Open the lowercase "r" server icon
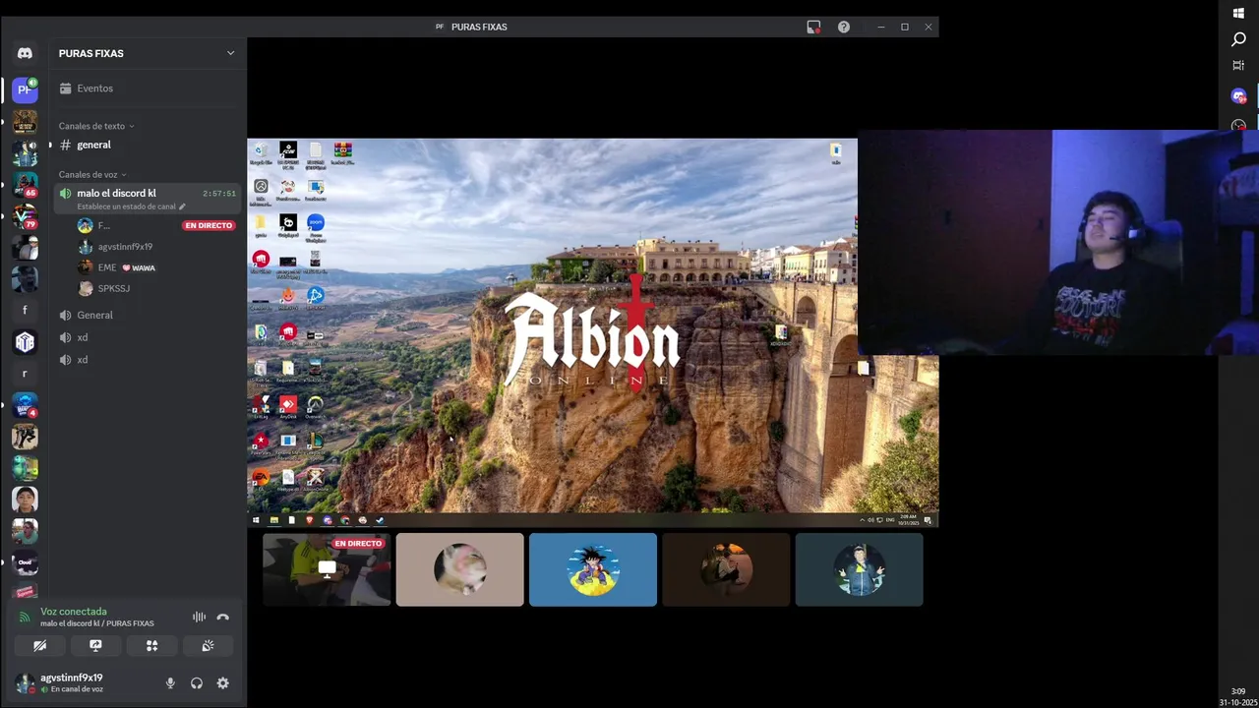Image resolution: width=1259 pixels, height=708 pixels. tap(25, 374)
